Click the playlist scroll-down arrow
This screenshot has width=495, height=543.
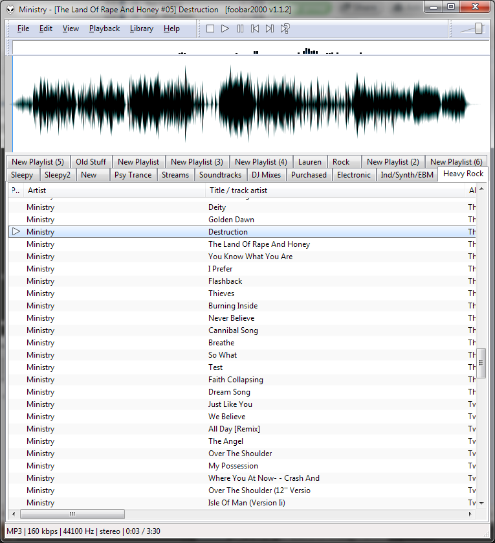[x=481, y=503]
